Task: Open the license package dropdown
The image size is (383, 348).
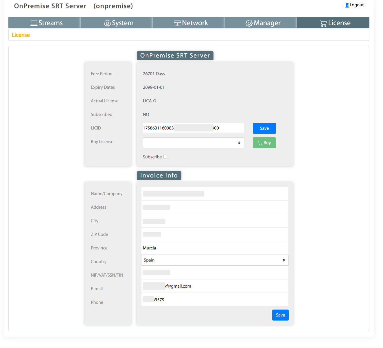Action: [193, 142]
